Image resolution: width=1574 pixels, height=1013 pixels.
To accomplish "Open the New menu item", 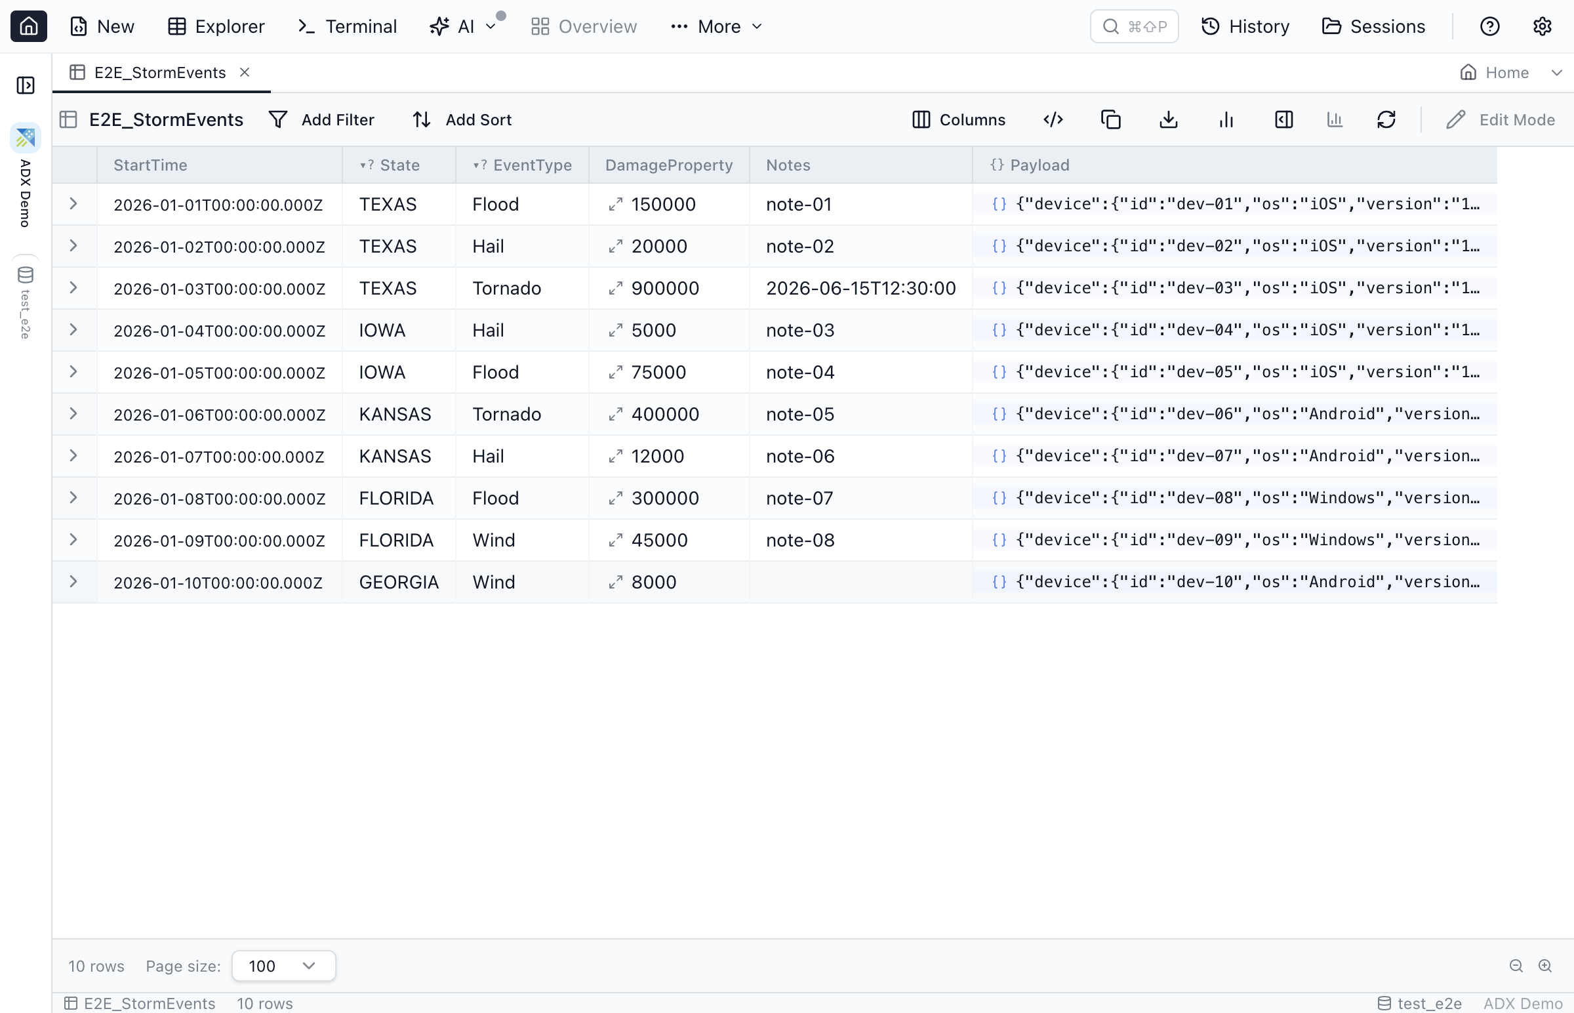I will (102, 26).
